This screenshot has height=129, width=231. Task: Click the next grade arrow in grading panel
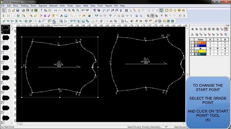point(196,29)
